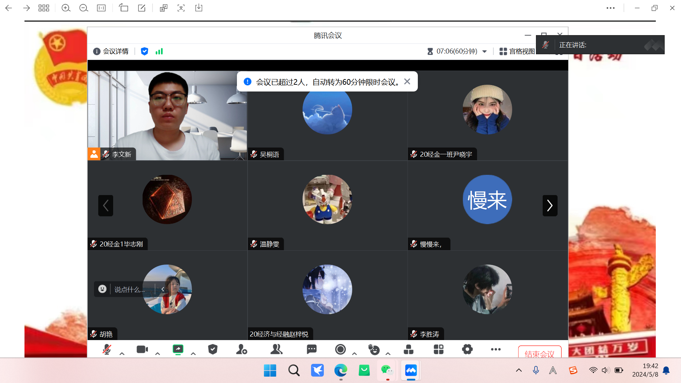Open 会议详情 meeting details
The height and width of the screenshot is (383, 681).
coord(111,51)
